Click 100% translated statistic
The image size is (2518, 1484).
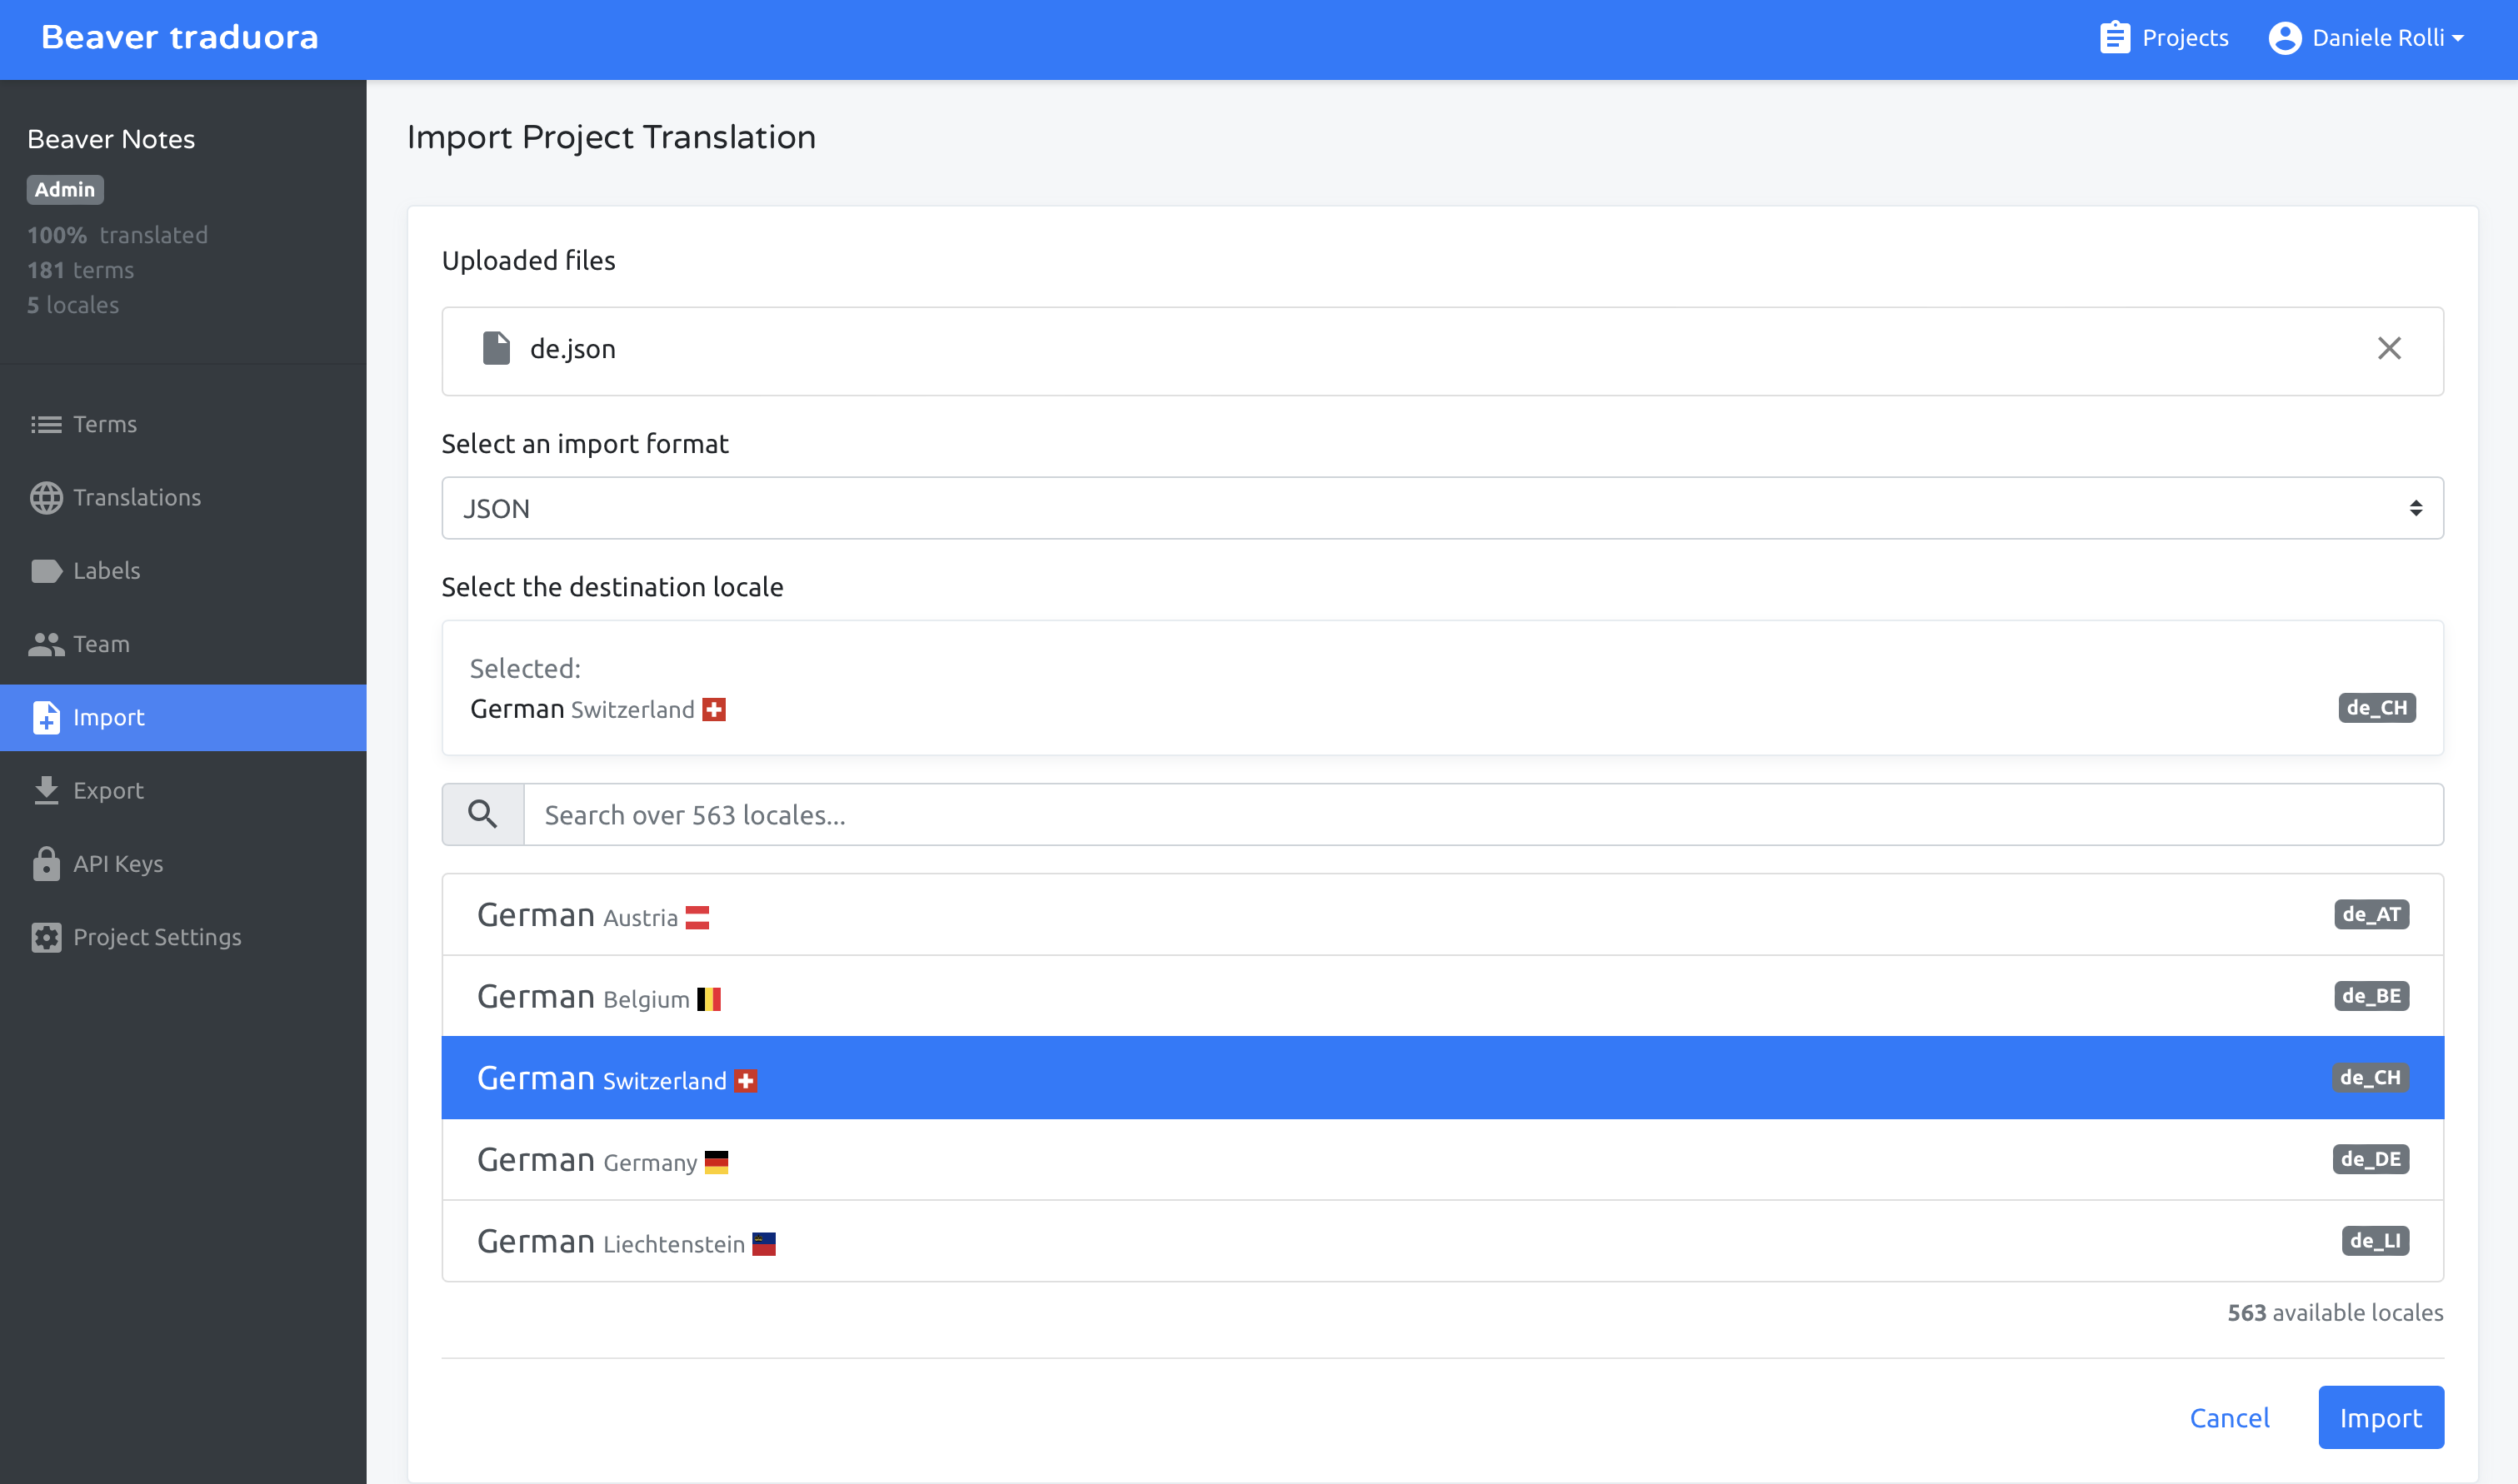[117, 235]
